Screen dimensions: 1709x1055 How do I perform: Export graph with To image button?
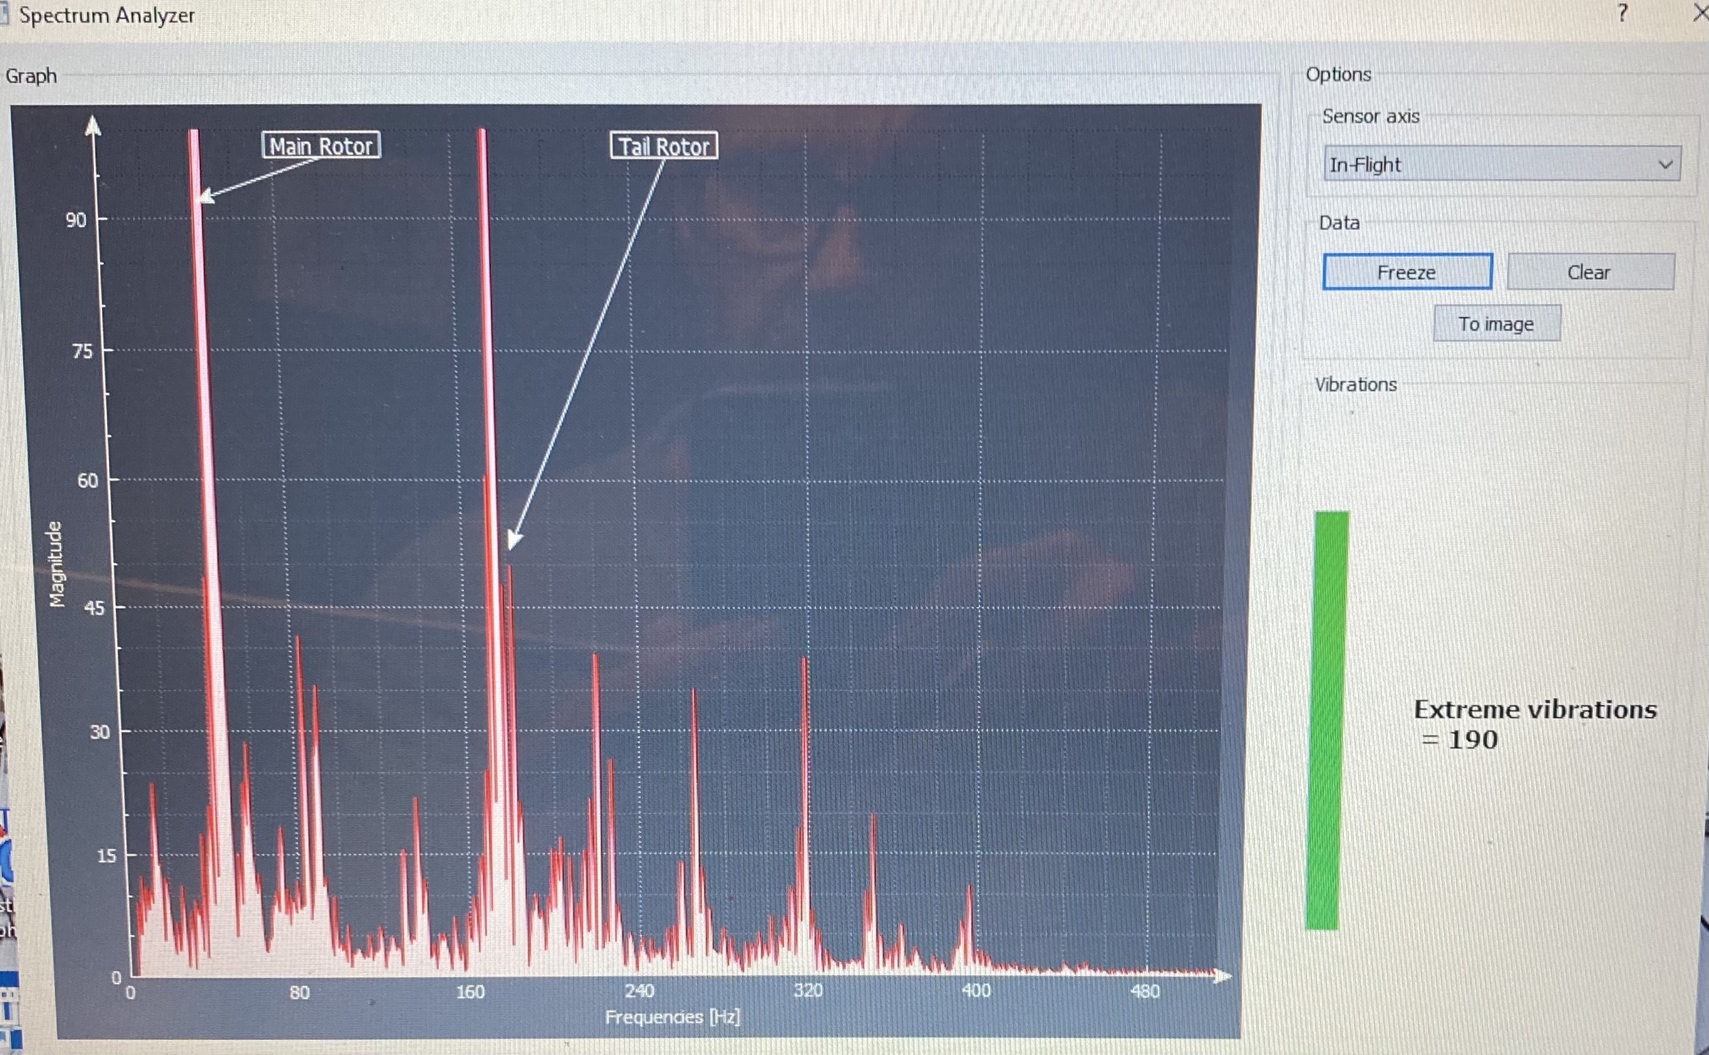coord(1496,324)
